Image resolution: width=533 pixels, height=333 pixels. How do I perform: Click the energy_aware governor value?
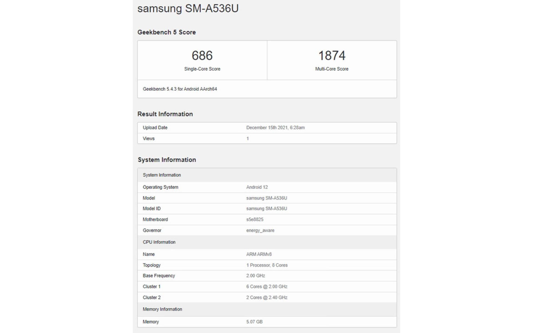(x=260, y=230)
